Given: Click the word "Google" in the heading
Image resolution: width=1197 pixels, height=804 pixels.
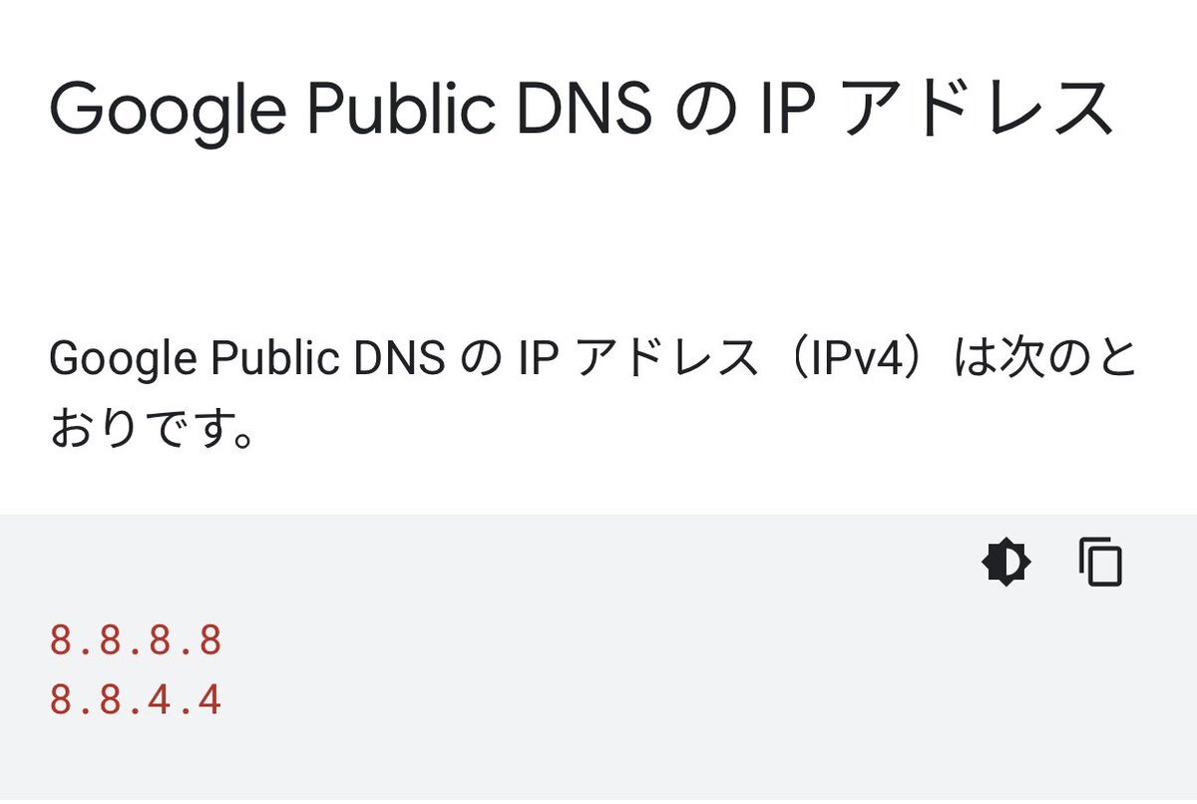Looking at the screenshot, I should click(165, 110).
